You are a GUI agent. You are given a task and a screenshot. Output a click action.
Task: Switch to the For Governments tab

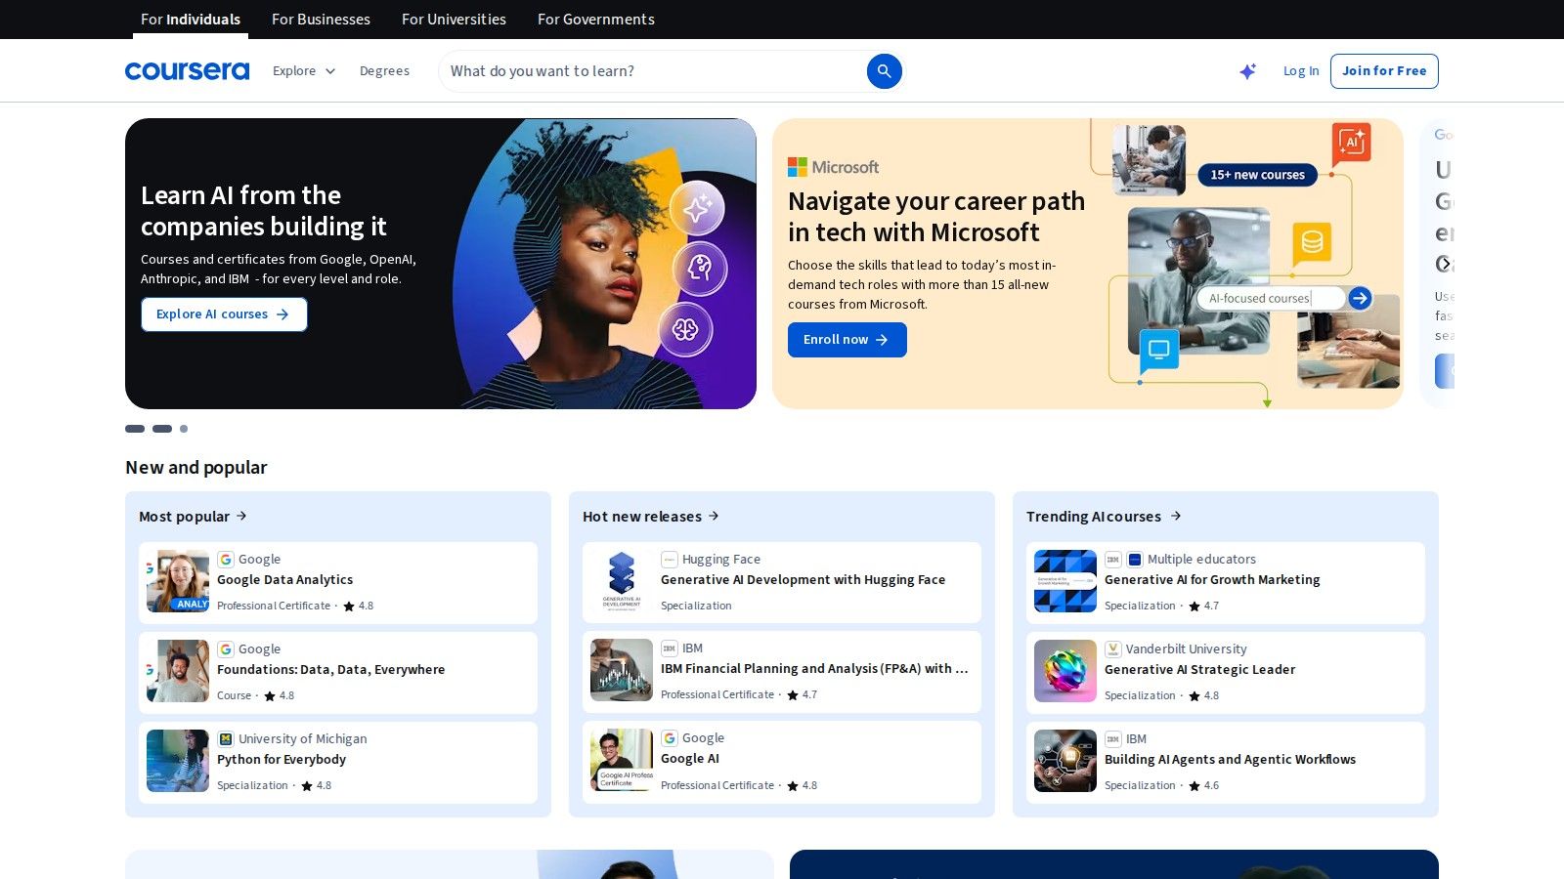click(x=596, y=20)
